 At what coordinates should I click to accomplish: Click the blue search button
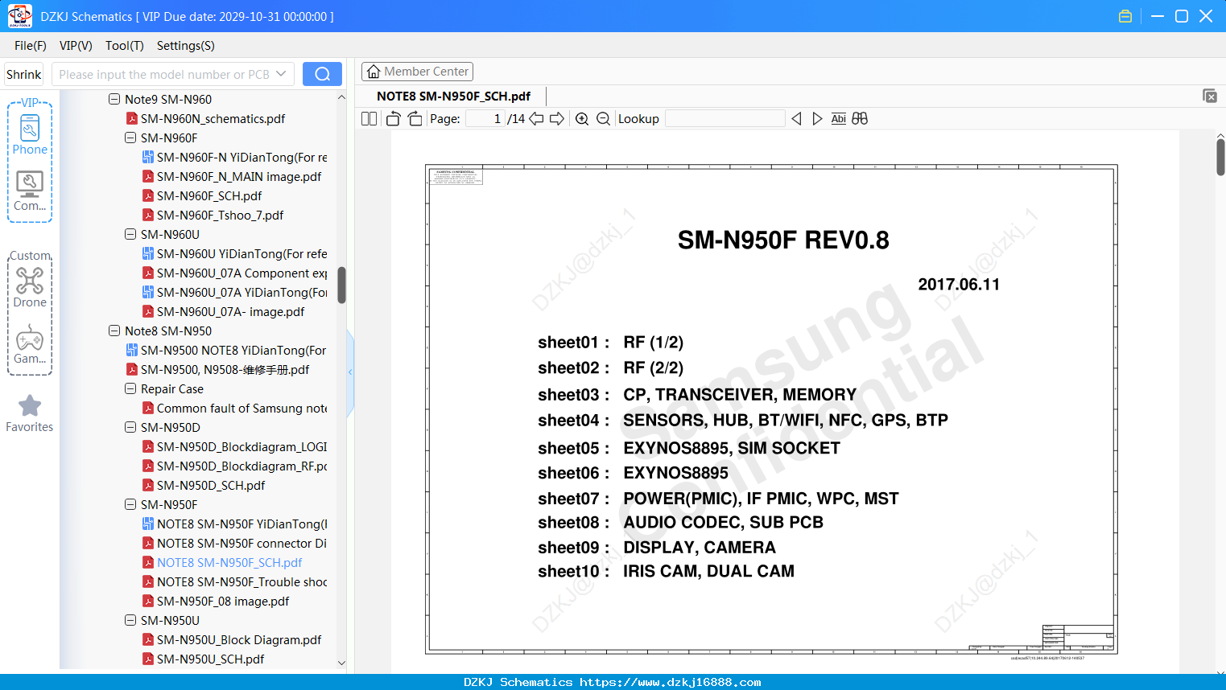[322, 74]
